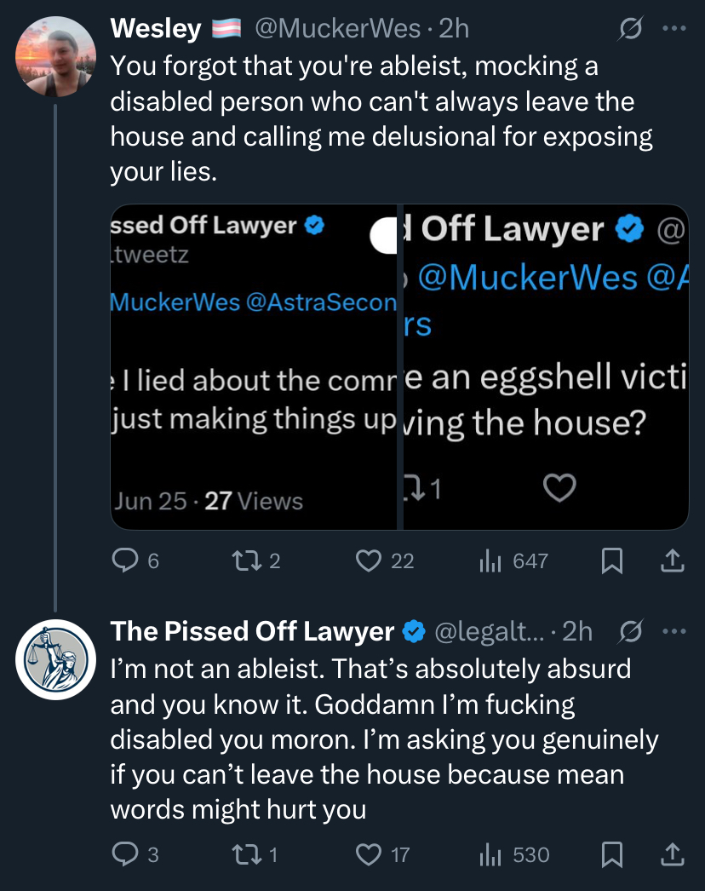Share Wesley's tweet
Image resolution: width=705 pixels, height=891 pixels.
point(673,560)
